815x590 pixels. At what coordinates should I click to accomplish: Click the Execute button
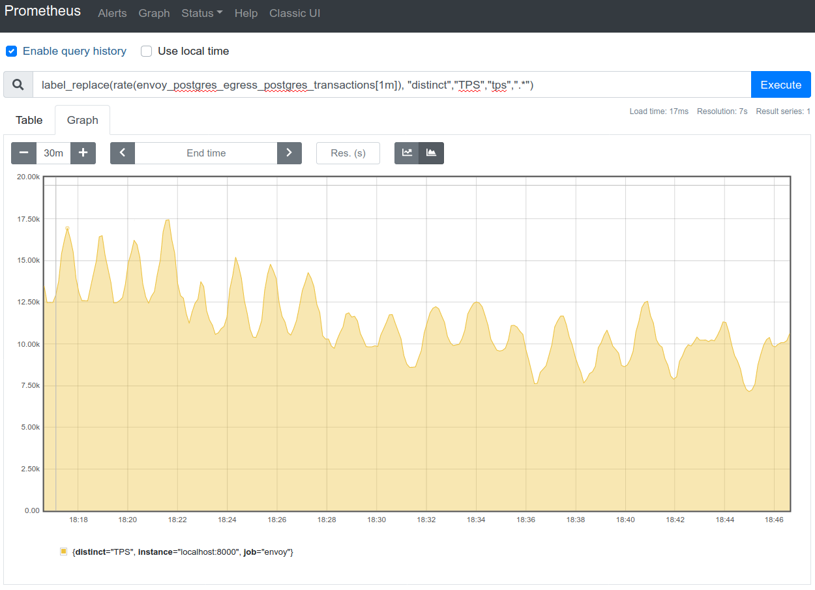coord(781,85)
